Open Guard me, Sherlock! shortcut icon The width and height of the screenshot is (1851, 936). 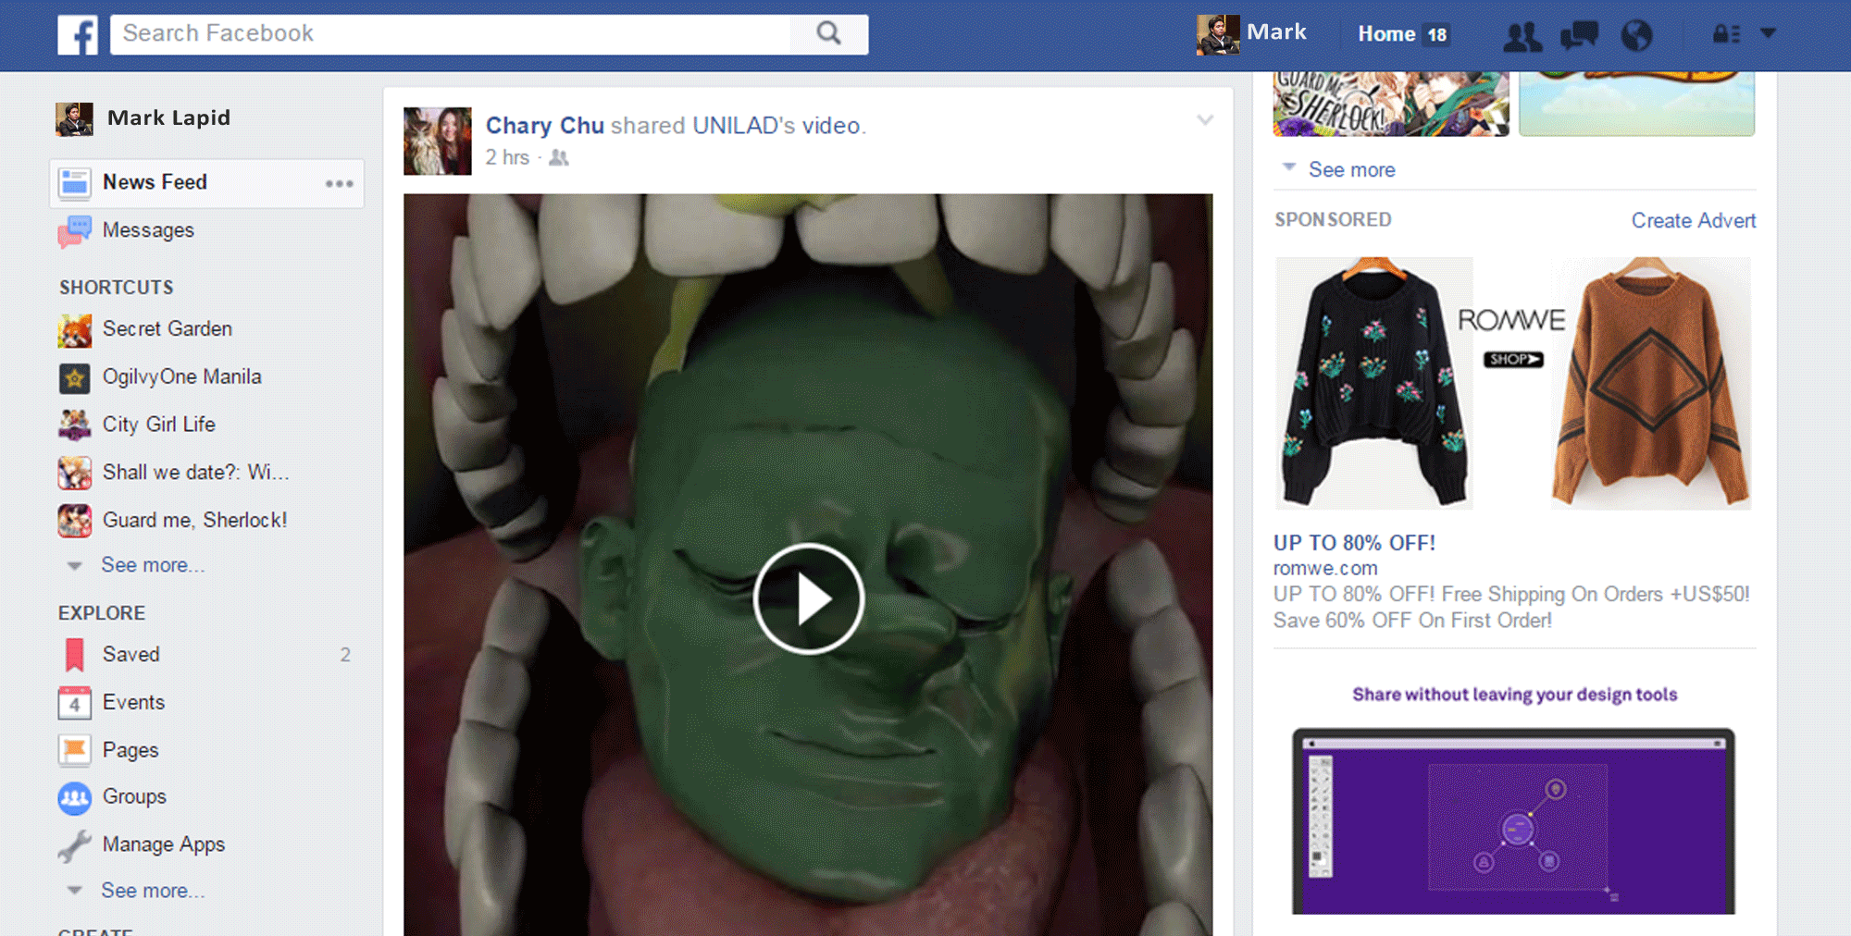coord(75,521)
